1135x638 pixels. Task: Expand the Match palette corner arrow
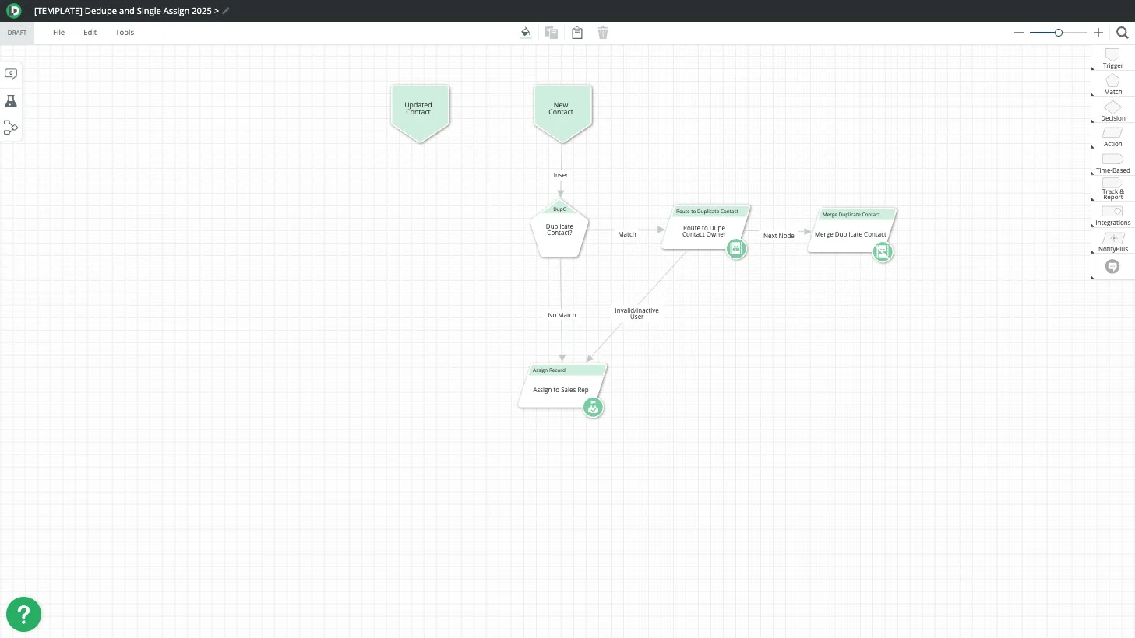point(1093,95)
